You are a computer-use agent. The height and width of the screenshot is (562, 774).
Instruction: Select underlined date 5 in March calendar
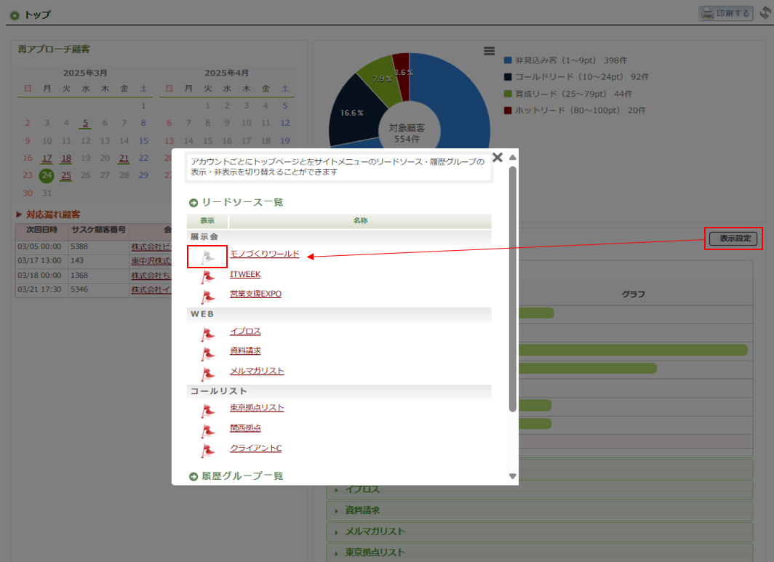pyautogui.click(x=85, y=124)
